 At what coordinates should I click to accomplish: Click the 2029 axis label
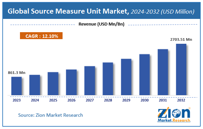[x=126, y=100]
